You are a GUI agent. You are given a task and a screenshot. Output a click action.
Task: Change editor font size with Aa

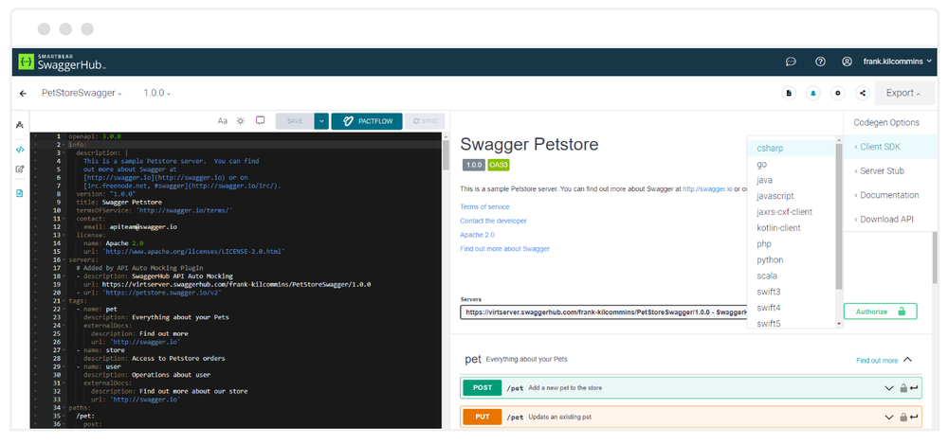point(223,121)
